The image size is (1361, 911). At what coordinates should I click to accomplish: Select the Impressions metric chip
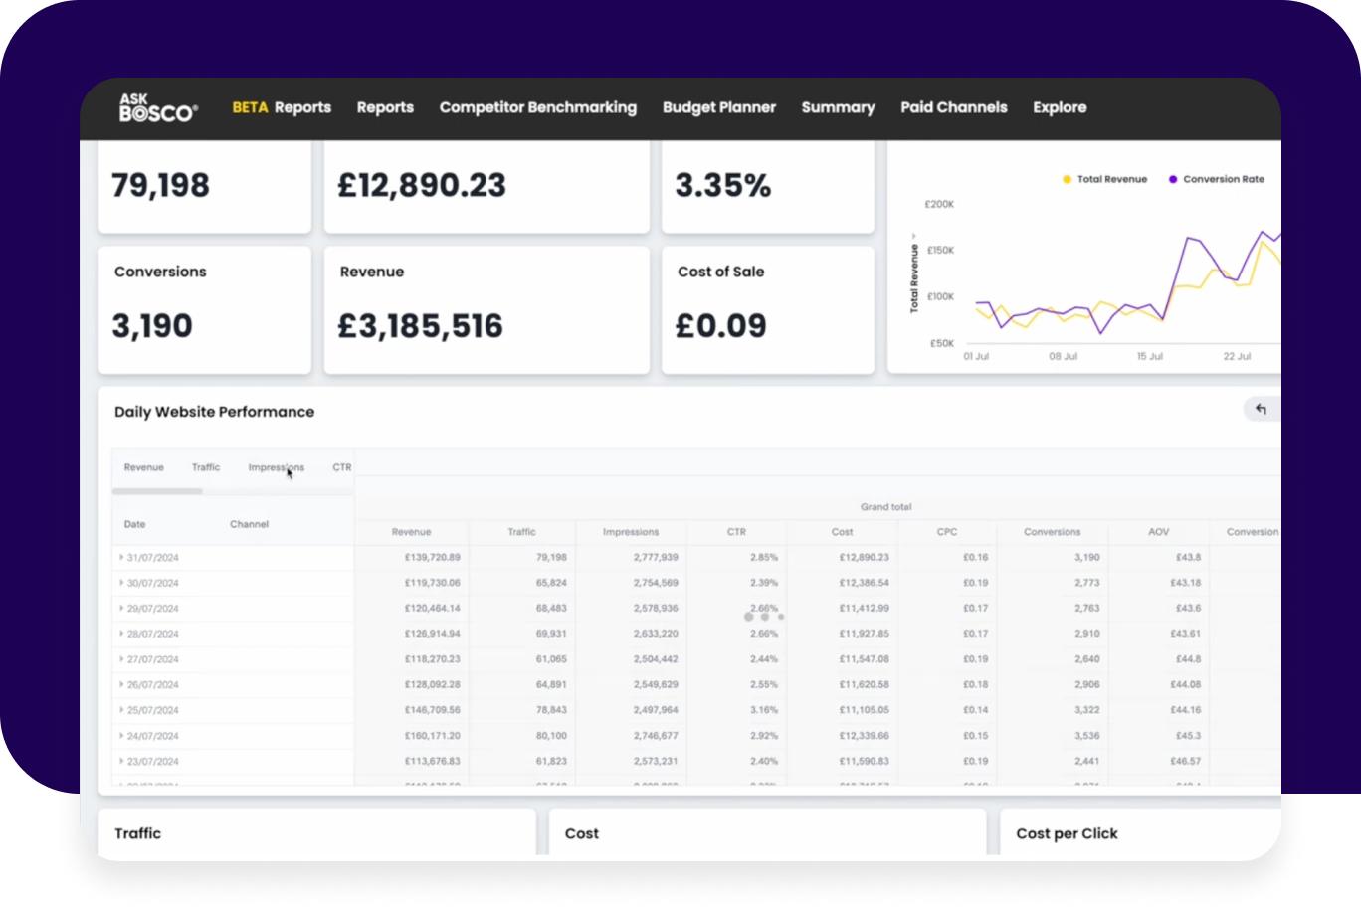[x=276, y=467]
